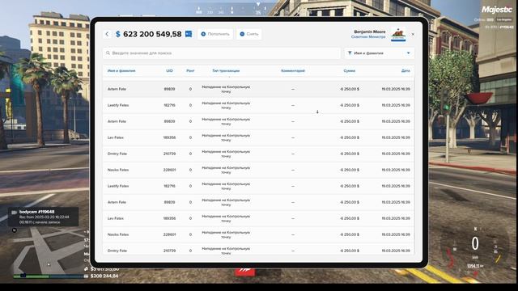This screenshot has width=518, height=291.
Task: Click the Benjamin Moore profile name
Action: (x=370, y=32)
